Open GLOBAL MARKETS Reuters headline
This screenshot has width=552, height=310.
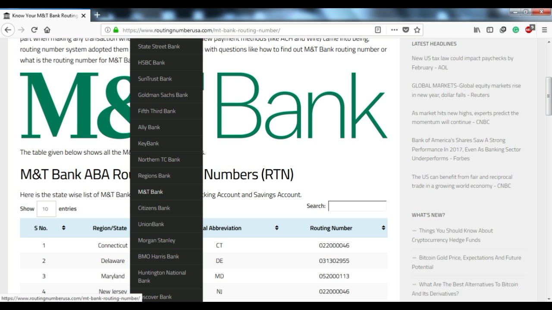tap(466, 90)
